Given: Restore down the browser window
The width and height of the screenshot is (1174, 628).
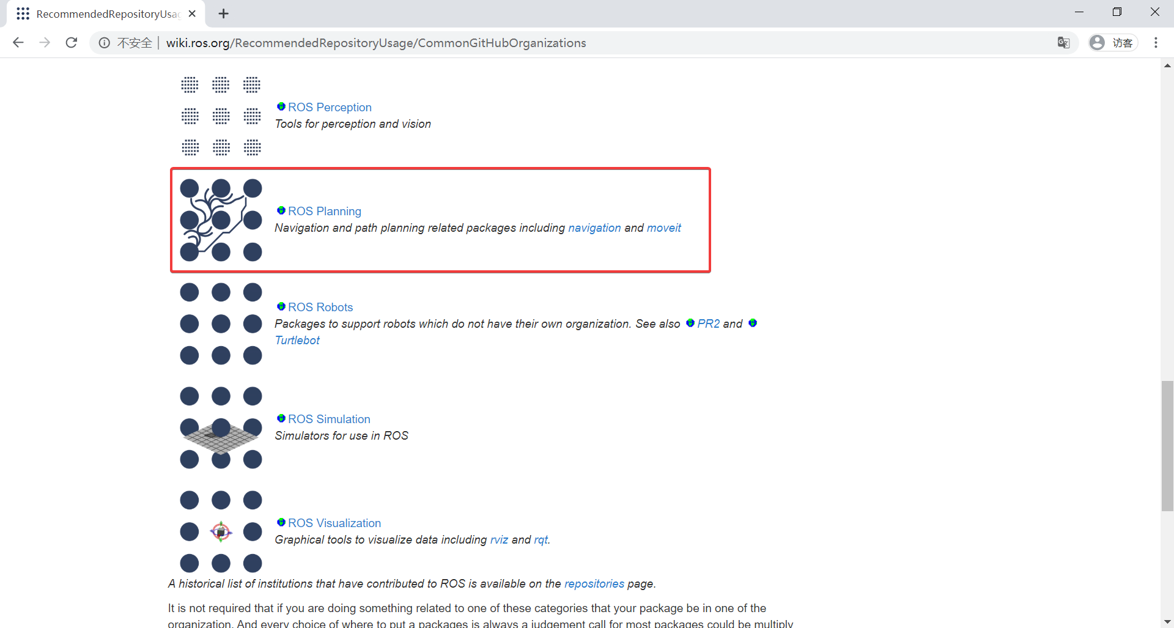Looking at the screenshot, I should click(x=1117, y=12).
